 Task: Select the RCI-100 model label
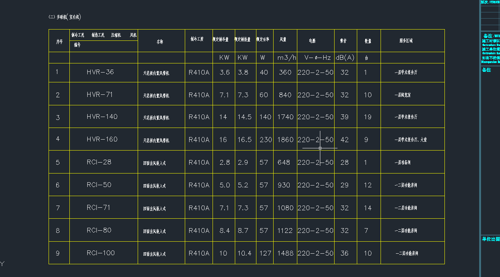tap(101, 253)
